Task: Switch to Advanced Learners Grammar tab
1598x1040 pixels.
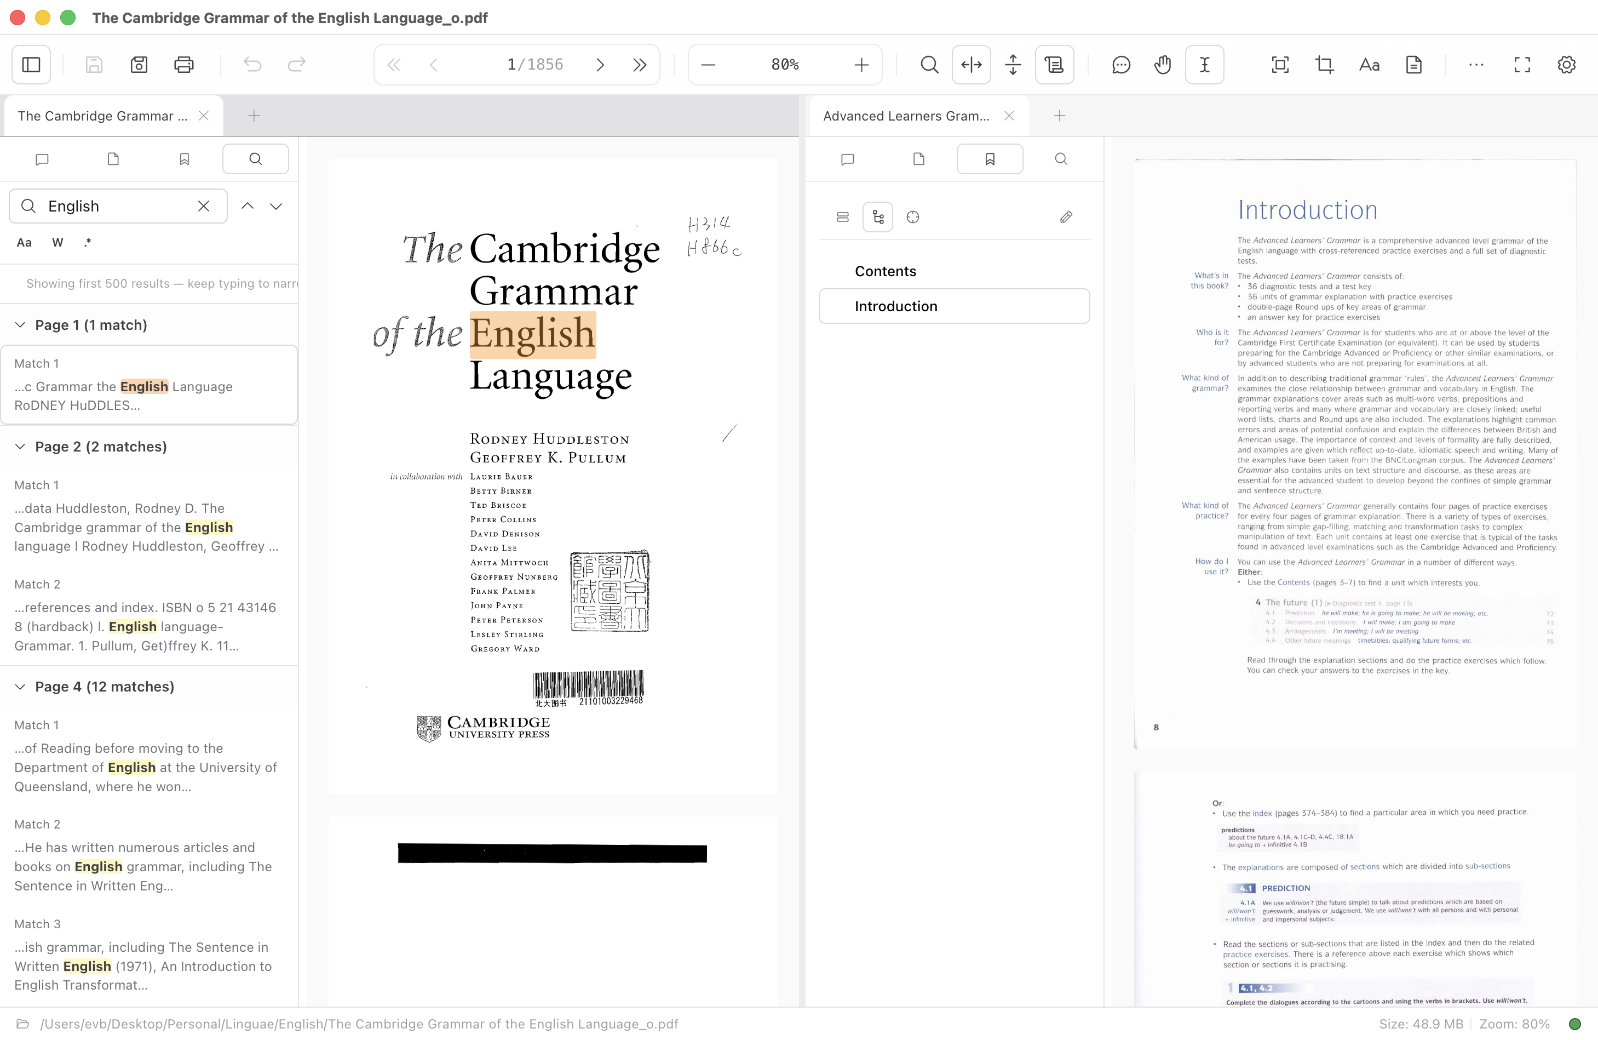Action: (906, 116)
